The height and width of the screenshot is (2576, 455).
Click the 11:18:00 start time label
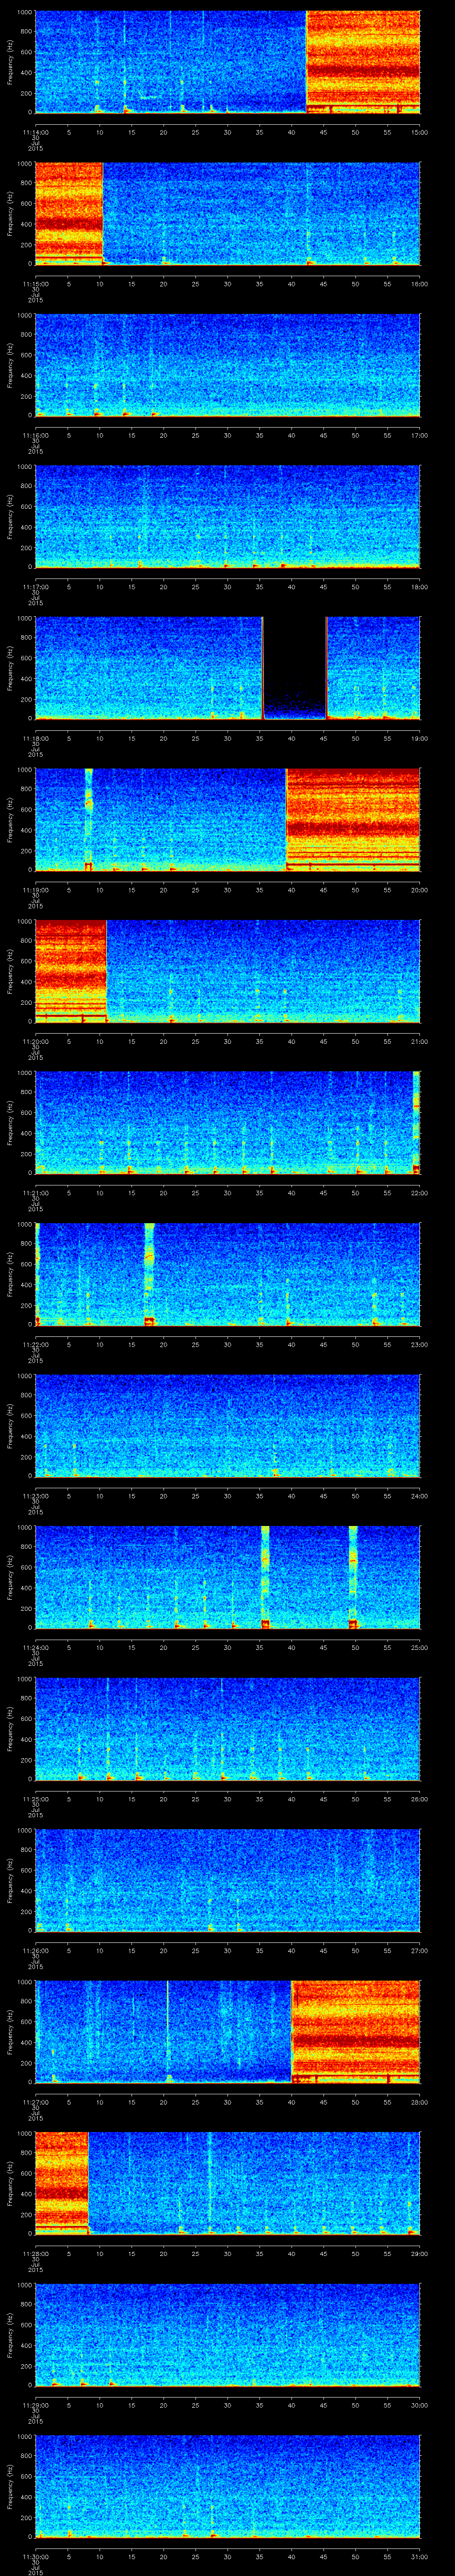35,738
